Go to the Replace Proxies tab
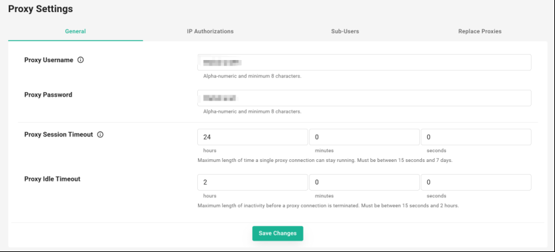This screenshot has height=252, width=555. pyautogui.click(x=479, y=31)
